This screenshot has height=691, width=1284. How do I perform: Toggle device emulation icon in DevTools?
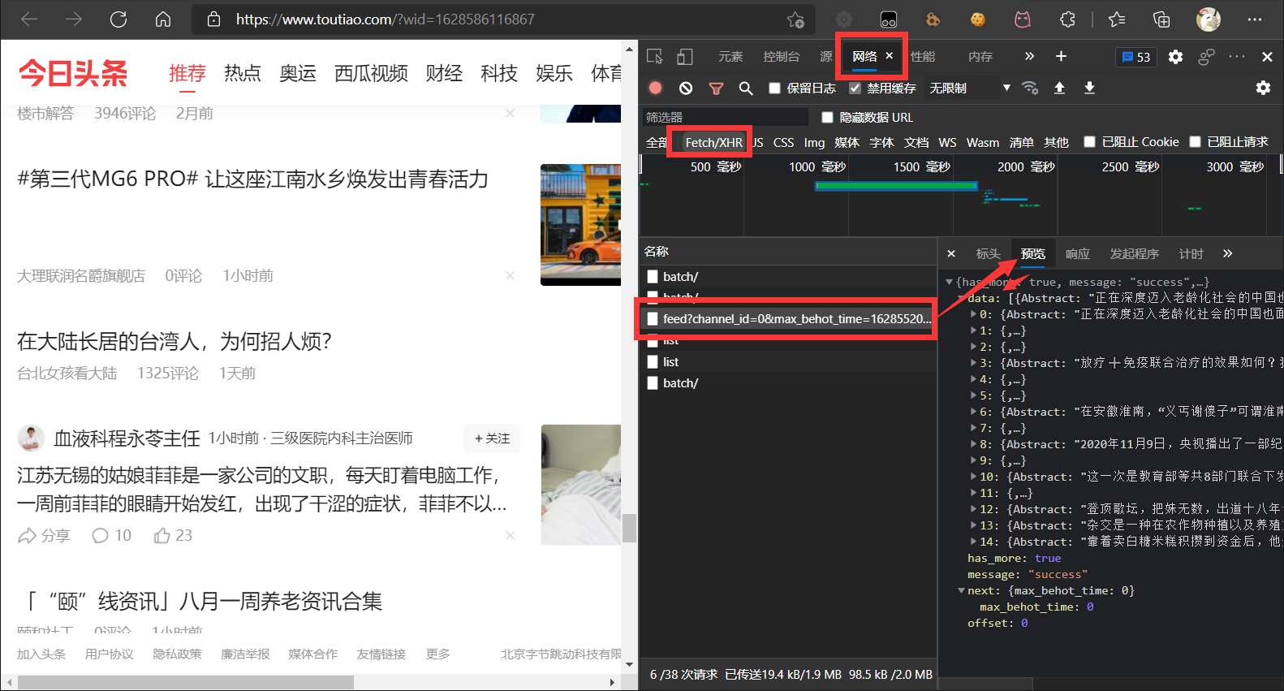(685, 56)
